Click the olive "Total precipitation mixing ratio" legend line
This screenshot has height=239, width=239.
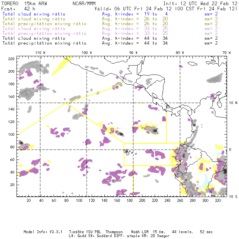tap(44, 24)
